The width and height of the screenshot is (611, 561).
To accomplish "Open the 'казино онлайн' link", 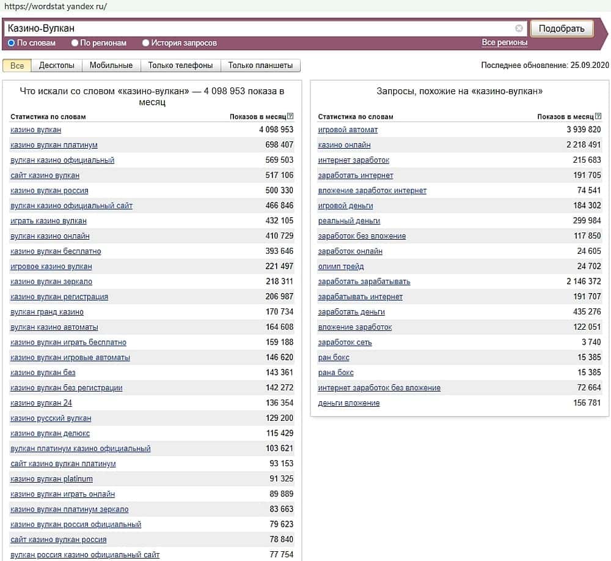I will (x=344, y=145).
